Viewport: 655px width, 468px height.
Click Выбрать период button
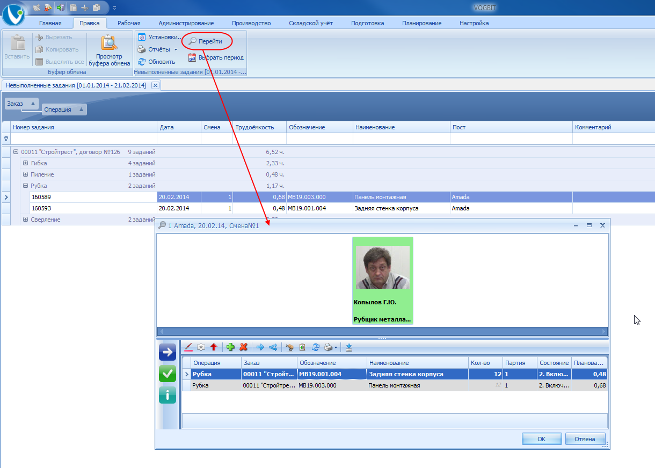[x=216, y=57]
